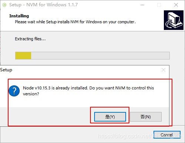Close the Setup confirmation dialog with X
Screen dimensions: 185x143
coord(163,70)
